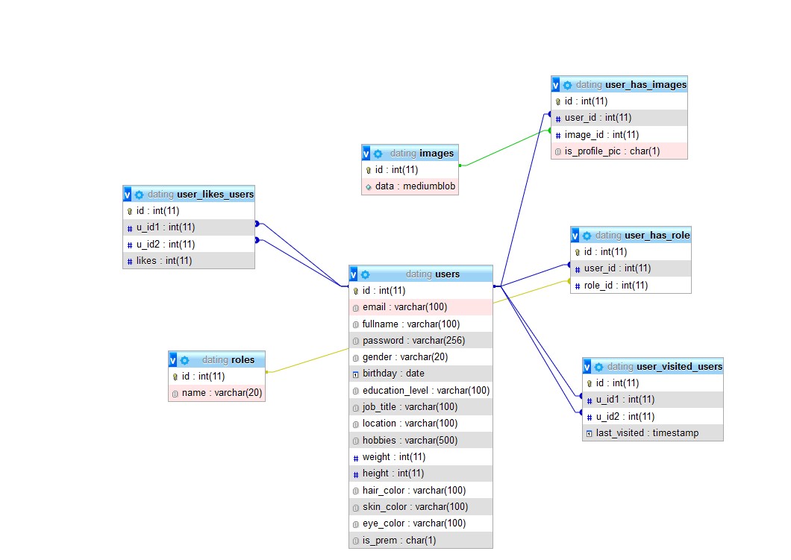Click hash icon next to image_id column

pos(558,136)
